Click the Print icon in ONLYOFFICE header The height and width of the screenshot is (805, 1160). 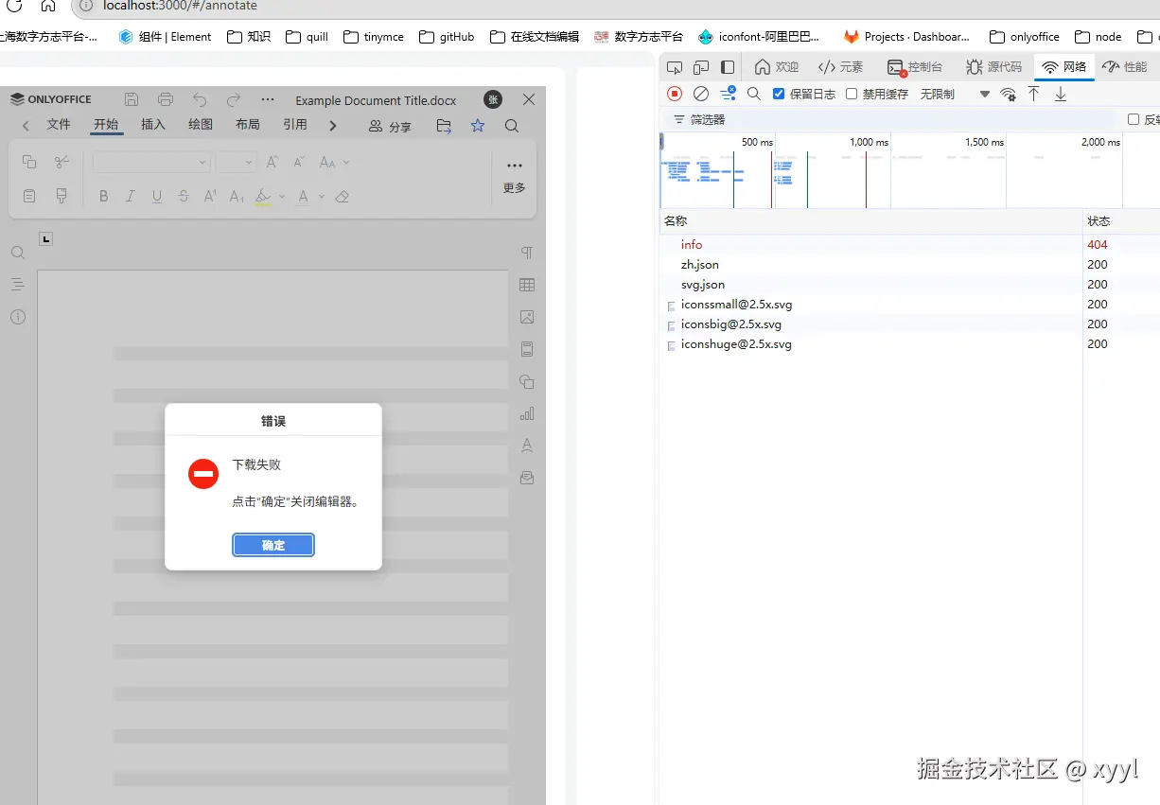166,99
